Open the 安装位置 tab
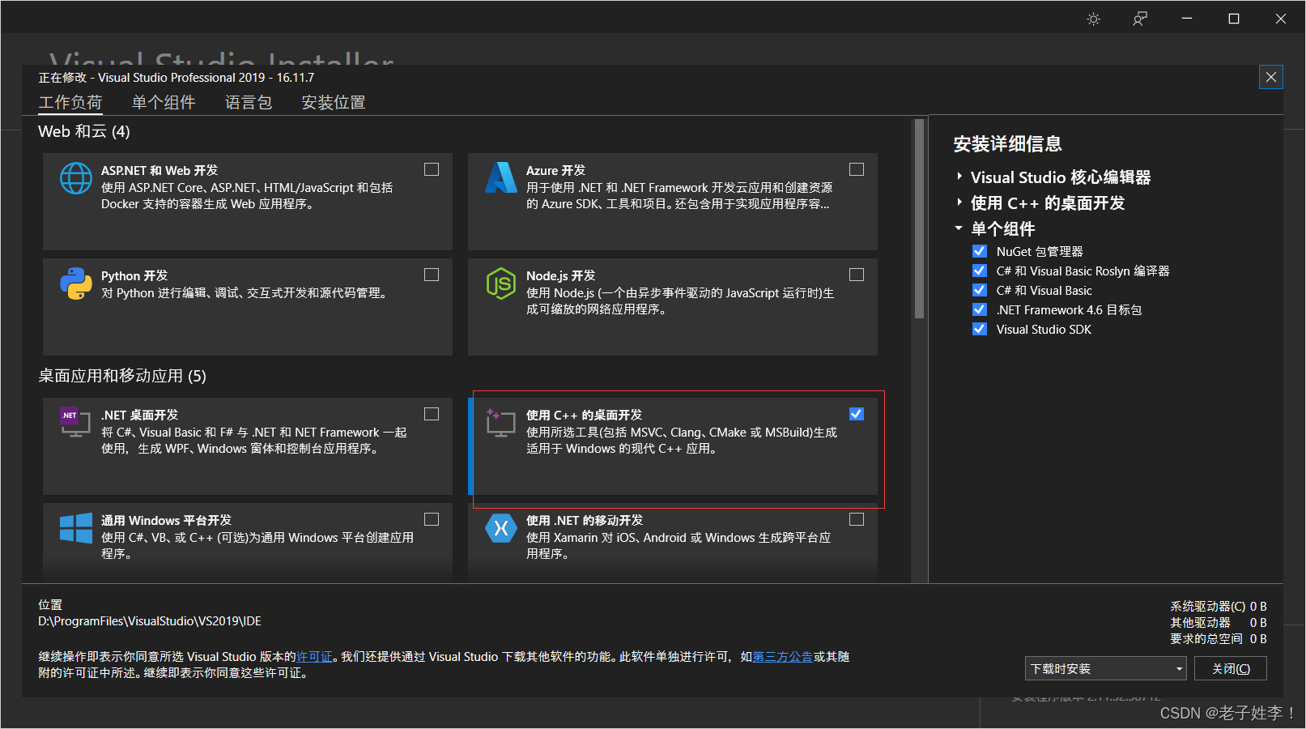Image resolution: width=1306 pixels, height=729 pixels. [334, 103]
